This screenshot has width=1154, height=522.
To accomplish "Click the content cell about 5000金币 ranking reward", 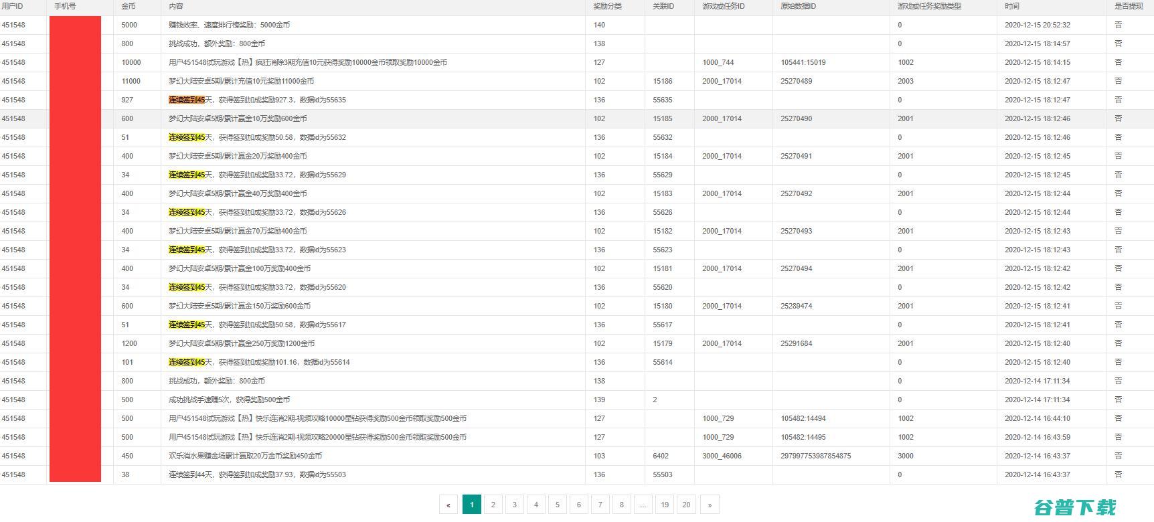I will (230, 25).
